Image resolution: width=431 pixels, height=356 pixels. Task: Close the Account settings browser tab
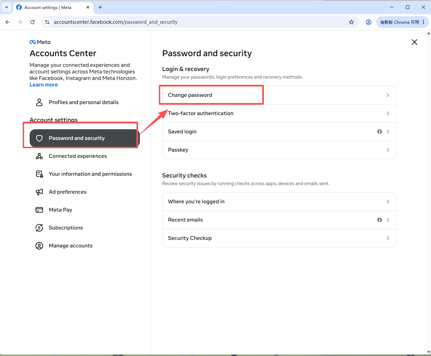pyautogui.click(x=88, y=7)
